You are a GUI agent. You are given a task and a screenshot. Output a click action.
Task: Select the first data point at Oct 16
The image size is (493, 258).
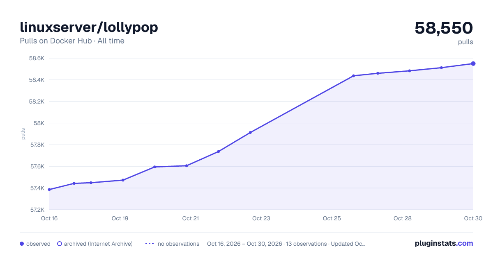pyautogui.click(x=49, y=190)
